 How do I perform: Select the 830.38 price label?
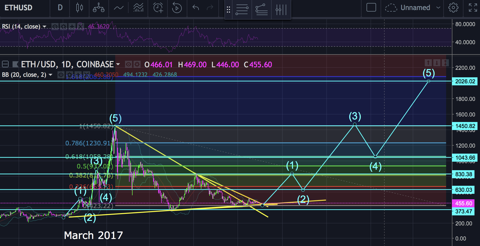point(463,174)
